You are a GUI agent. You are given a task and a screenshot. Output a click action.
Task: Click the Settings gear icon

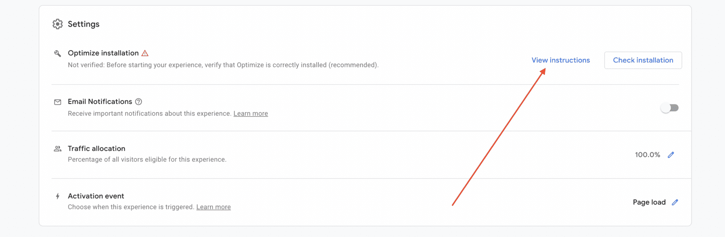[x=58, y=24]
